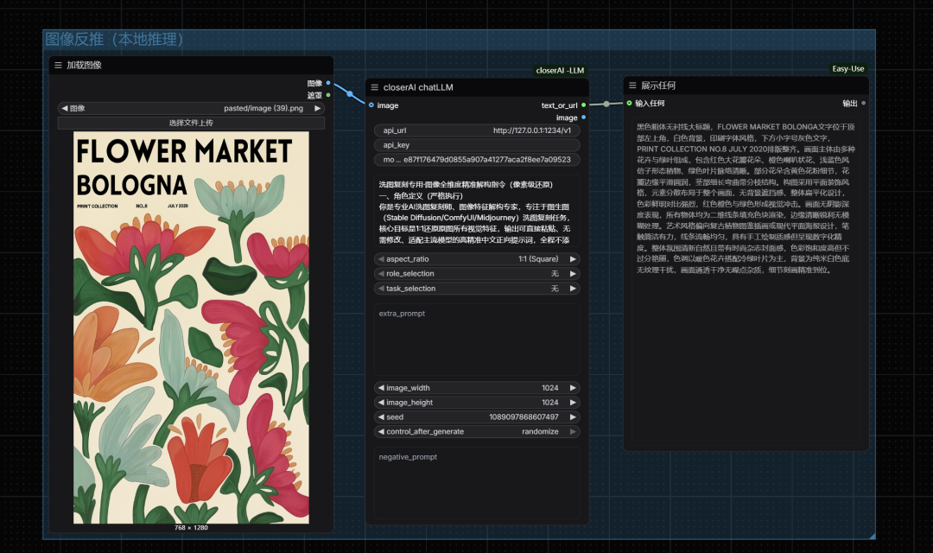The height and width of the screenshot is (553, 933).
Task: Click the api_url field
Action: click(477, 130)
